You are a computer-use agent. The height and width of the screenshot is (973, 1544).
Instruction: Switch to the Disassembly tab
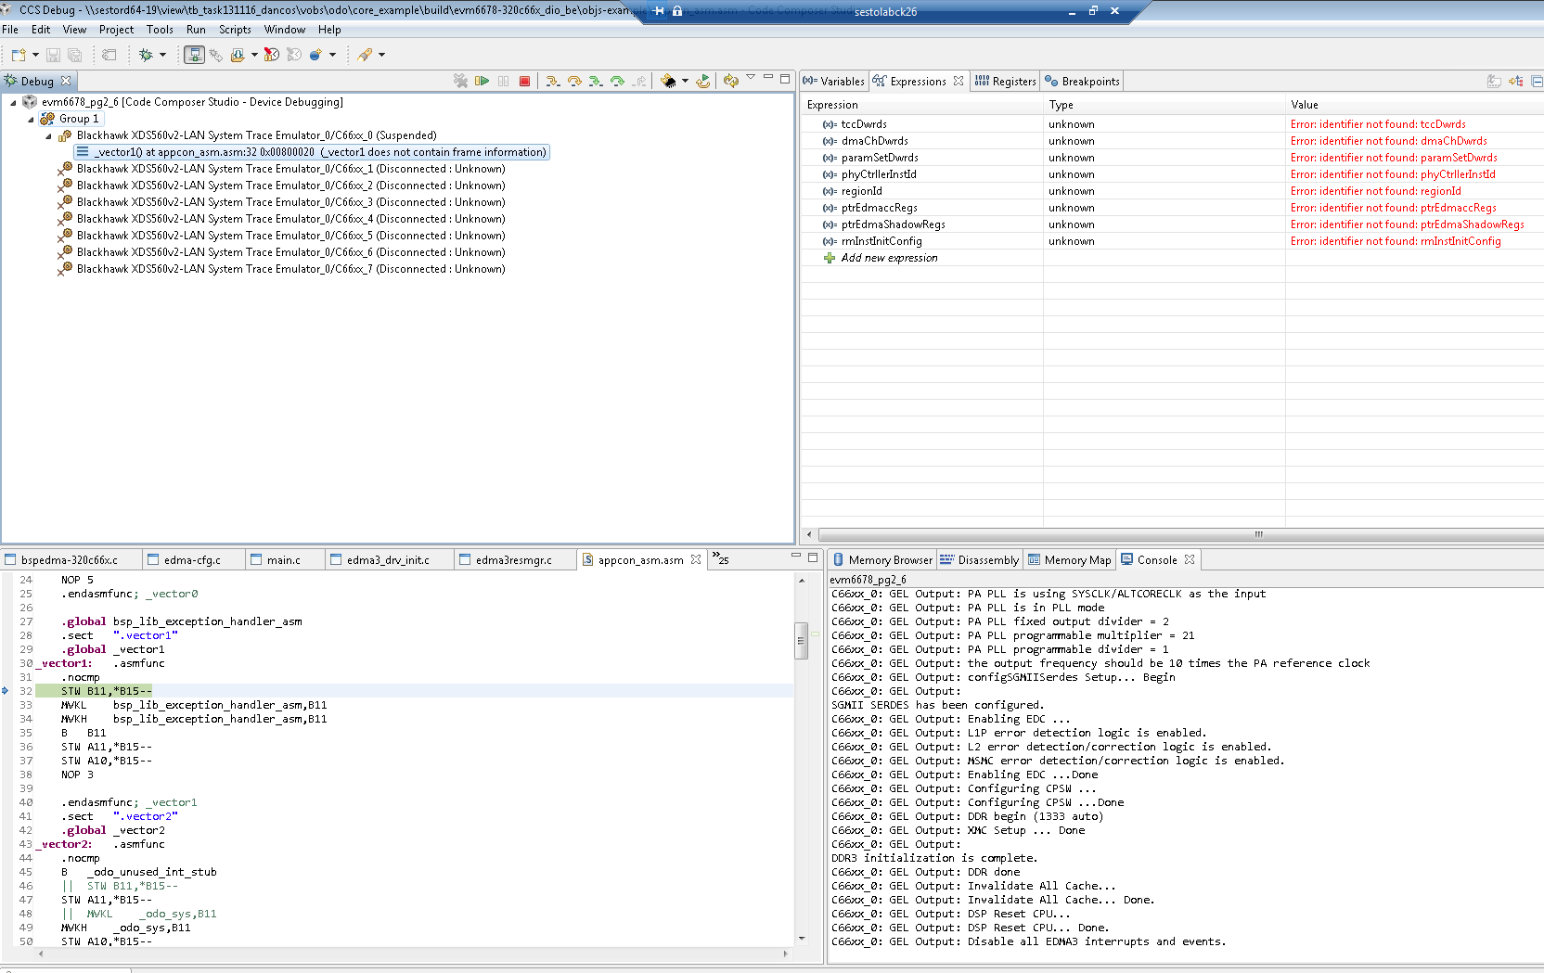[x=979, y=560]
